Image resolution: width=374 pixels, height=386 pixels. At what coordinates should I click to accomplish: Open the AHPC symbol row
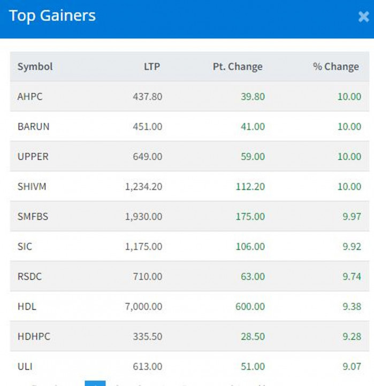pyautogui.click(x=29, y=96)
